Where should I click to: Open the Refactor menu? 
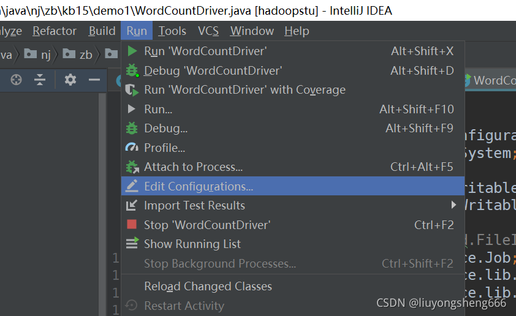click(55, 31)
